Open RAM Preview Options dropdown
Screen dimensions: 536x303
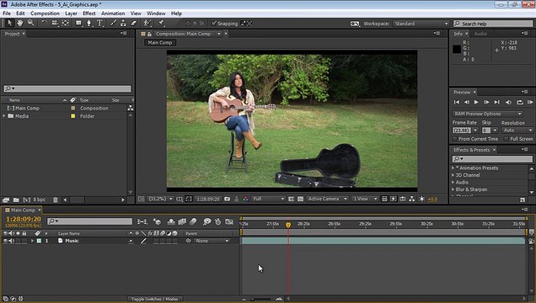487,114
